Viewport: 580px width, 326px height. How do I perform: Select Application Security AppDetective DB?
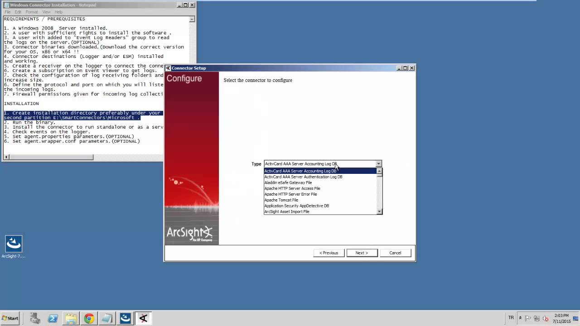point(320,206)
